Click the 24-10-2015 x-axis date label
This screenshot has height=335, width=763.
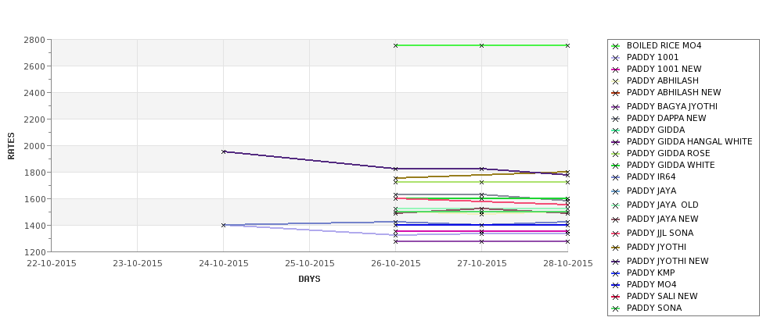pyautogui.click(x=223, y=264)
